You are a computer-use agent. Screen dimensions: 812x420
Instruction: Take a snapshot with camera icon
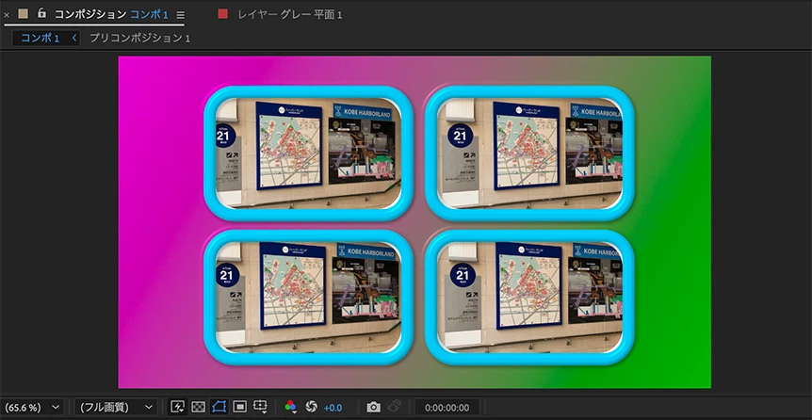coord(373,407)
